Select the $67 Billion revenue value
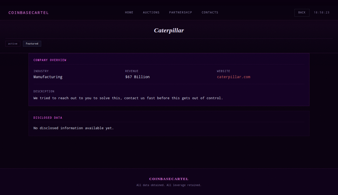Image resolution: width=338 pixels, height=195 pixels. 137,77
